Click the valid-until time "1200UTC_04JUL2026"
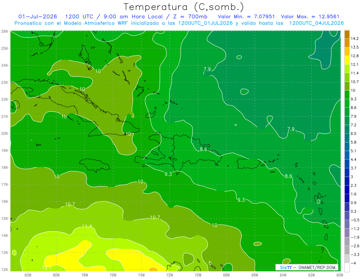 (x=316, y=23)
